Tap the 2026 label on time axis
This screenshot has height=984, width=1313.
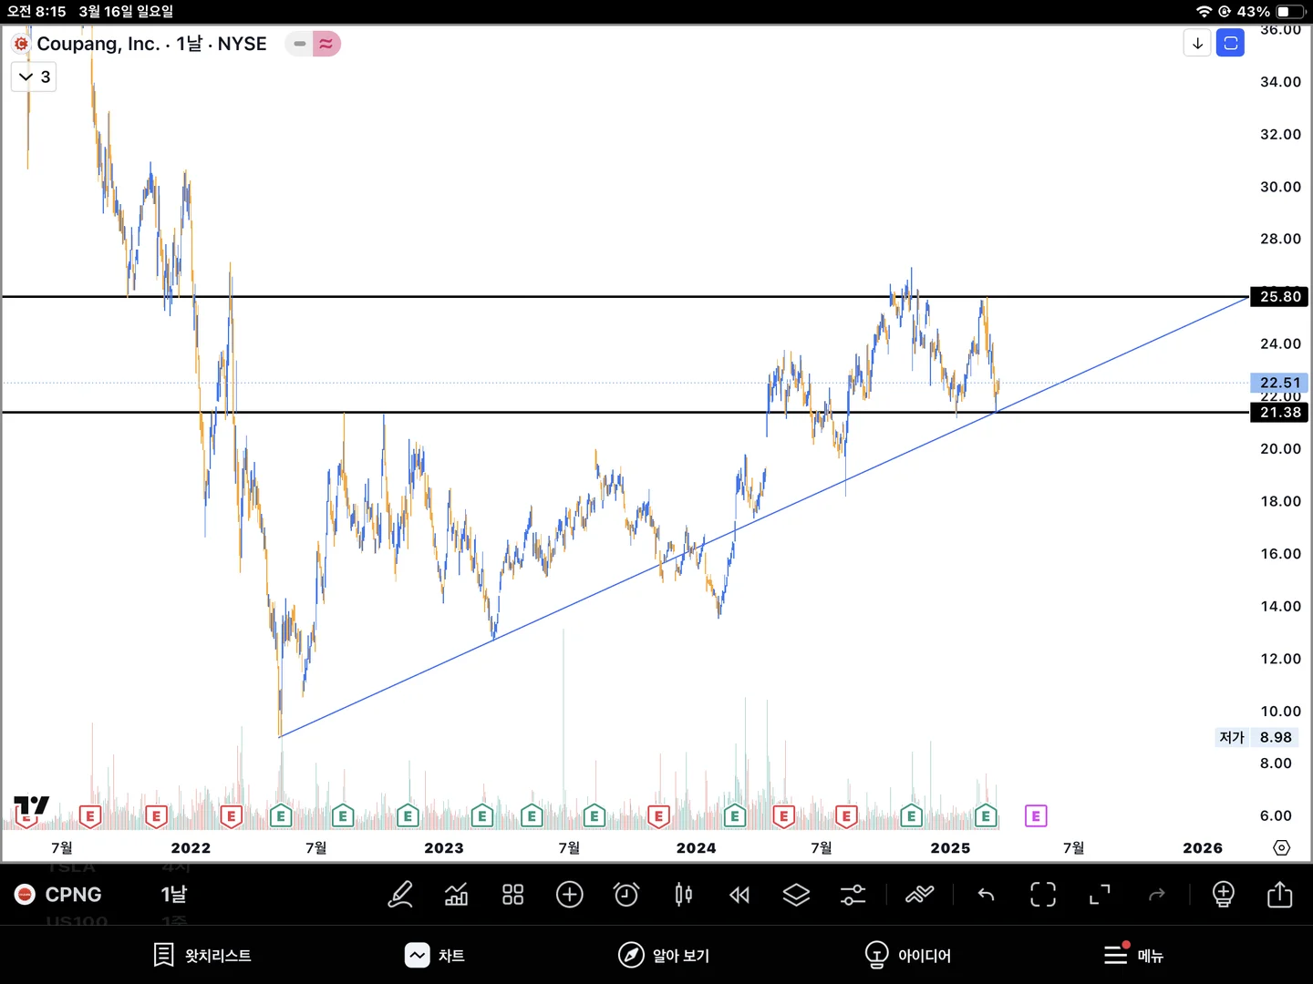(x=1203, y=848)
